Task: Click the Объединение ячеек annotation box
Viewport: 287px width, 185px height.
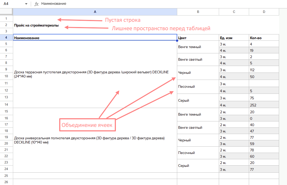Action: pos(87,125)
